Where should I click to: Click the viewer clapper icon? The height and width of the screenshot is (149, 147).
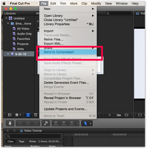[x=137, y=13]
